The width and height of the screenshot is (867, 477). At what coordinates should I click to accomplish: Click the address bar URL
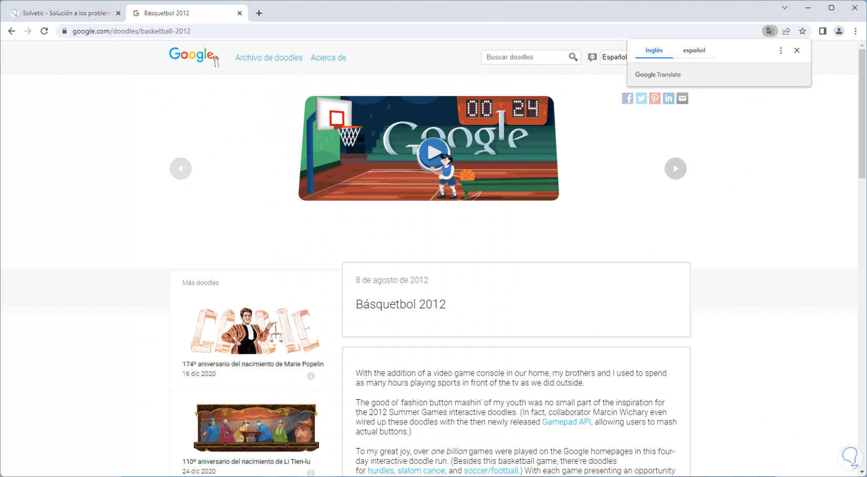(x=131, y=31)
